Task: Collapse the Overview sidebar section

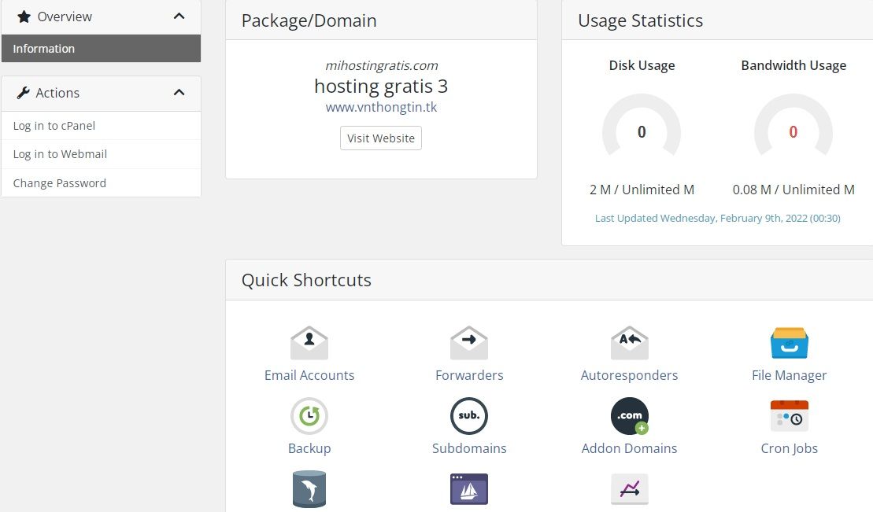Action: click(x=179, y=17)
